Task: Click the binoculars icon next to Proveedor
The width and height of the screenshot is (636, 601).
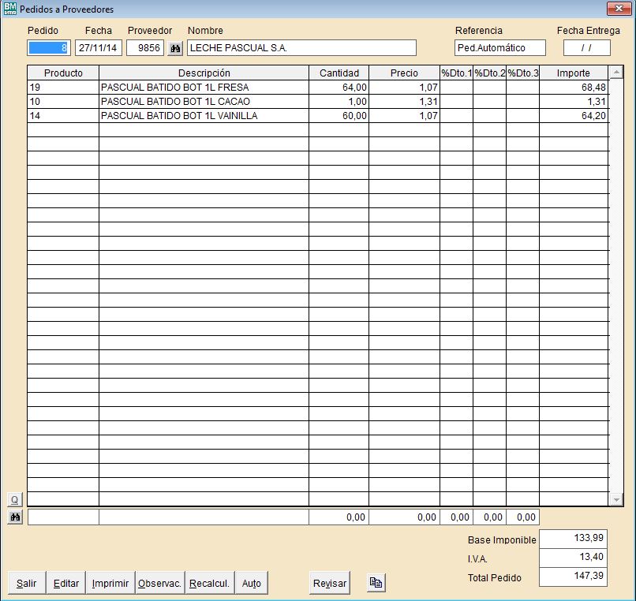Action: [x=175, y=48]
